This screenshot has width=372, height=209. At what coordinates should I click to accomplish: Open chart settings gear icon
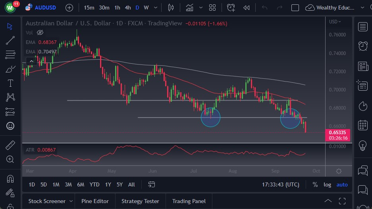point(339,171)
